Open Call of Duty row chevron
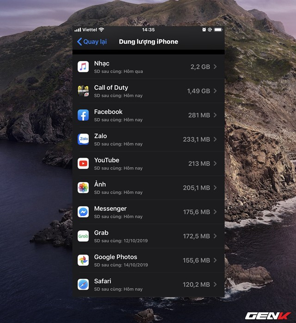Image resolution: width=296 pixels, height=323 pixels. 215,91
